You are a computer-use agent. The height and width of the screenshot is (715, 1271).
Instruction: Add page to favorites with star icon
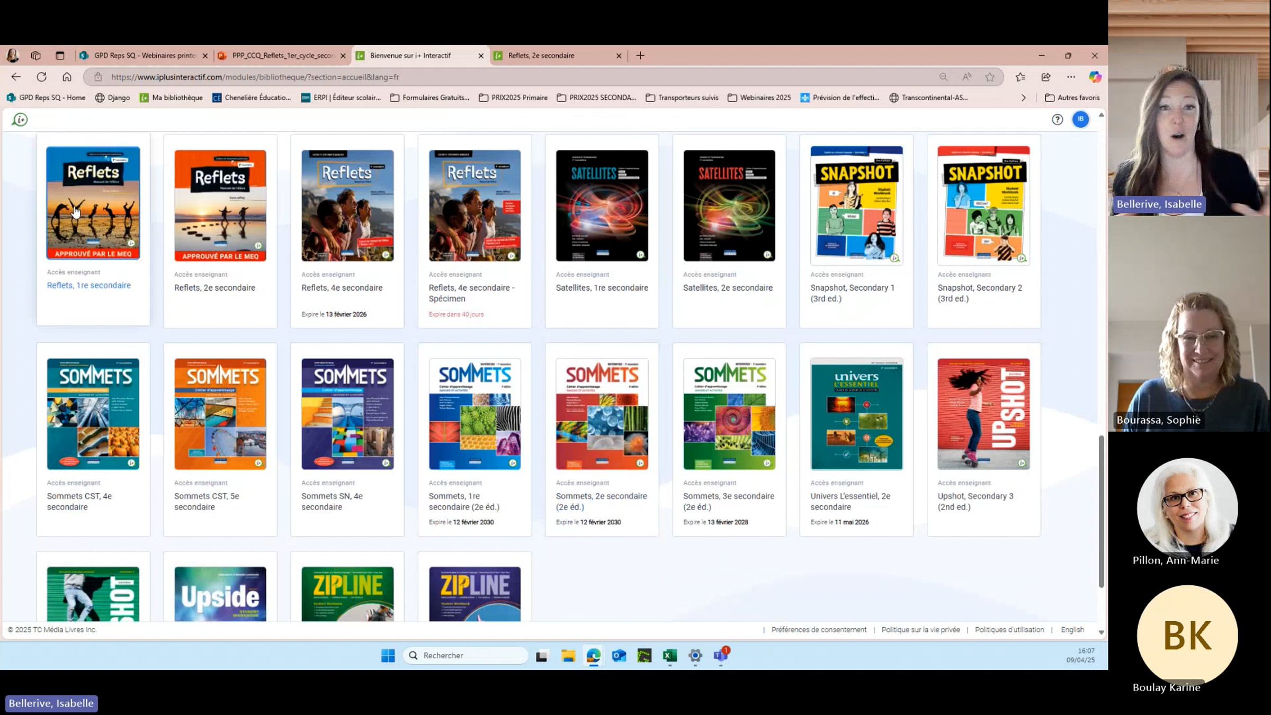990,77
